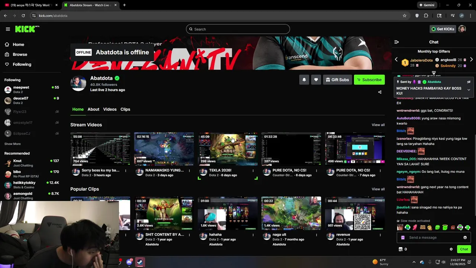Click the Send a message field
The image size is (476, 268).
(x=434, y=237)
